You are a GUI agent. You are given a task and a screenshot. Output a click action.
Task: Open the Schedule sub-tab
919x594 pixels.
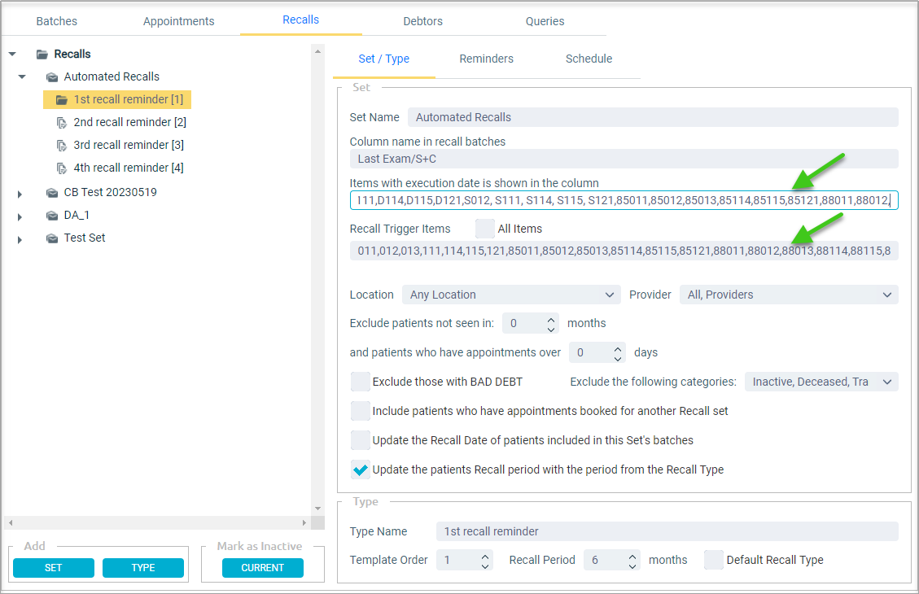click(x=589, y=59)
